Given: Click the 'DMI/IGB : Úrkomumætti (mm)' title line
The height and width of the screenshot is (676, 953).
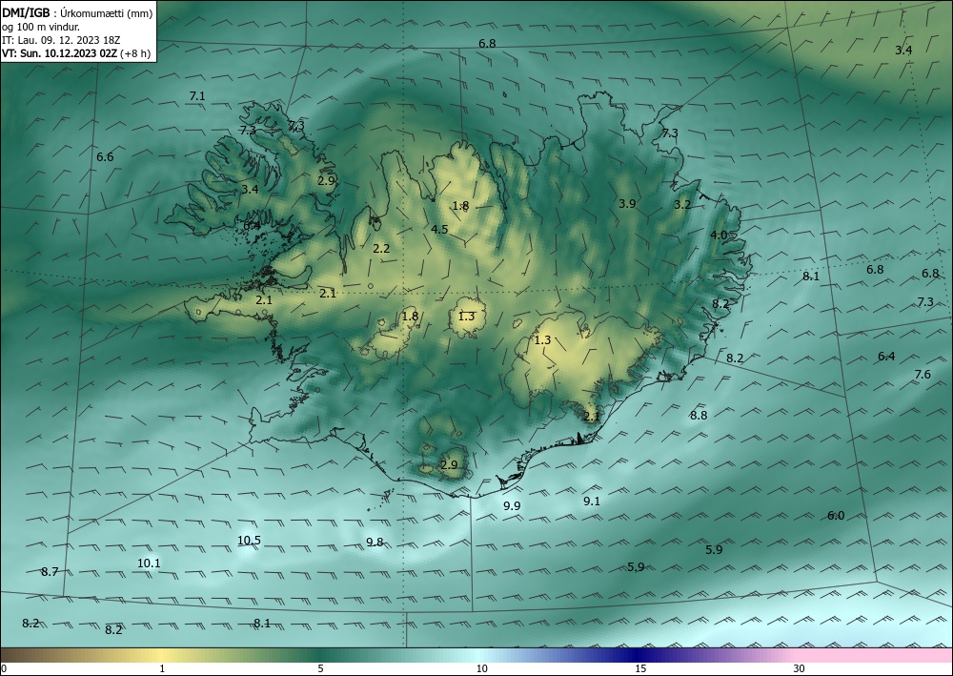Looking at the screenshot, I should click(x=77, y=12).
